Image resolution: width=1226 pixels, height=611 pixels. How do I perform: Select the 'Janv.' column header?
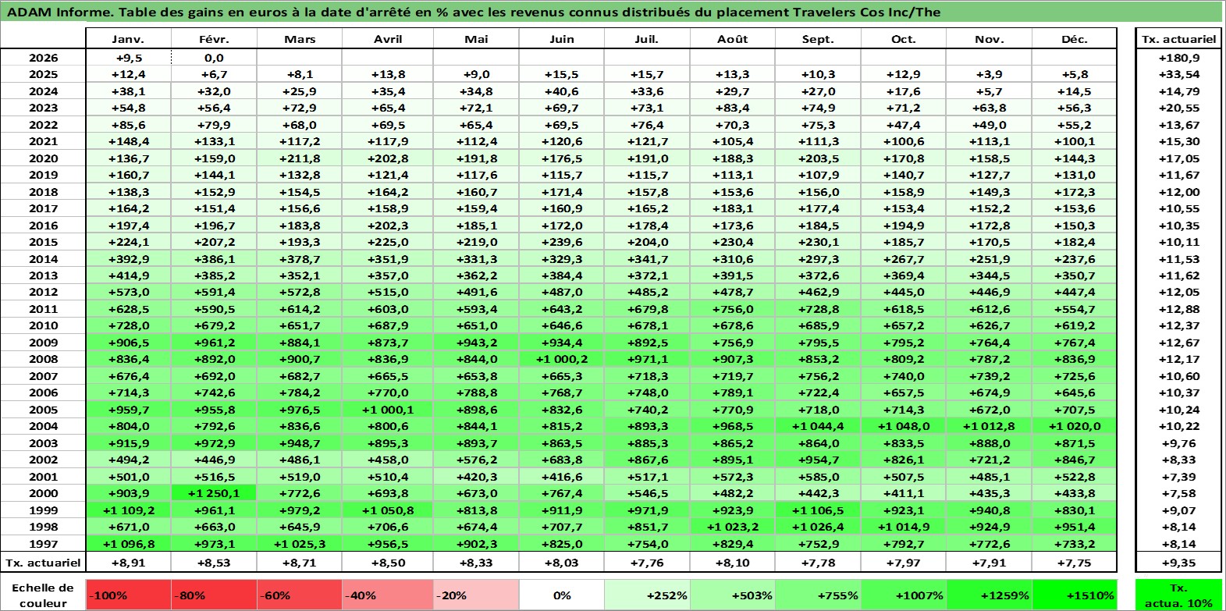[x=128, y=39]
